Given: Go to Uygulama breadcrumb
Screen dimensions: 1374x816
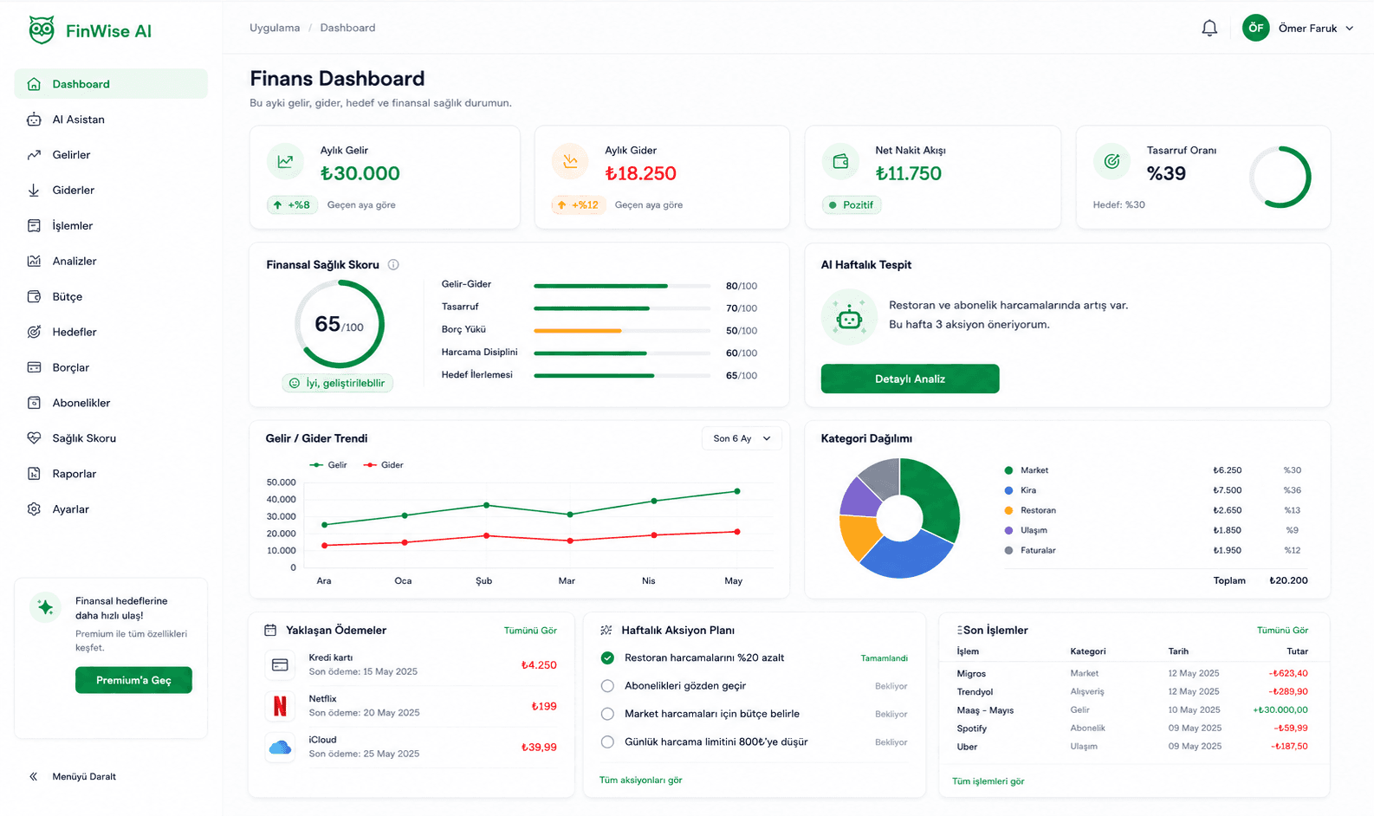Looking at the screenshot, I should [275, 28].
